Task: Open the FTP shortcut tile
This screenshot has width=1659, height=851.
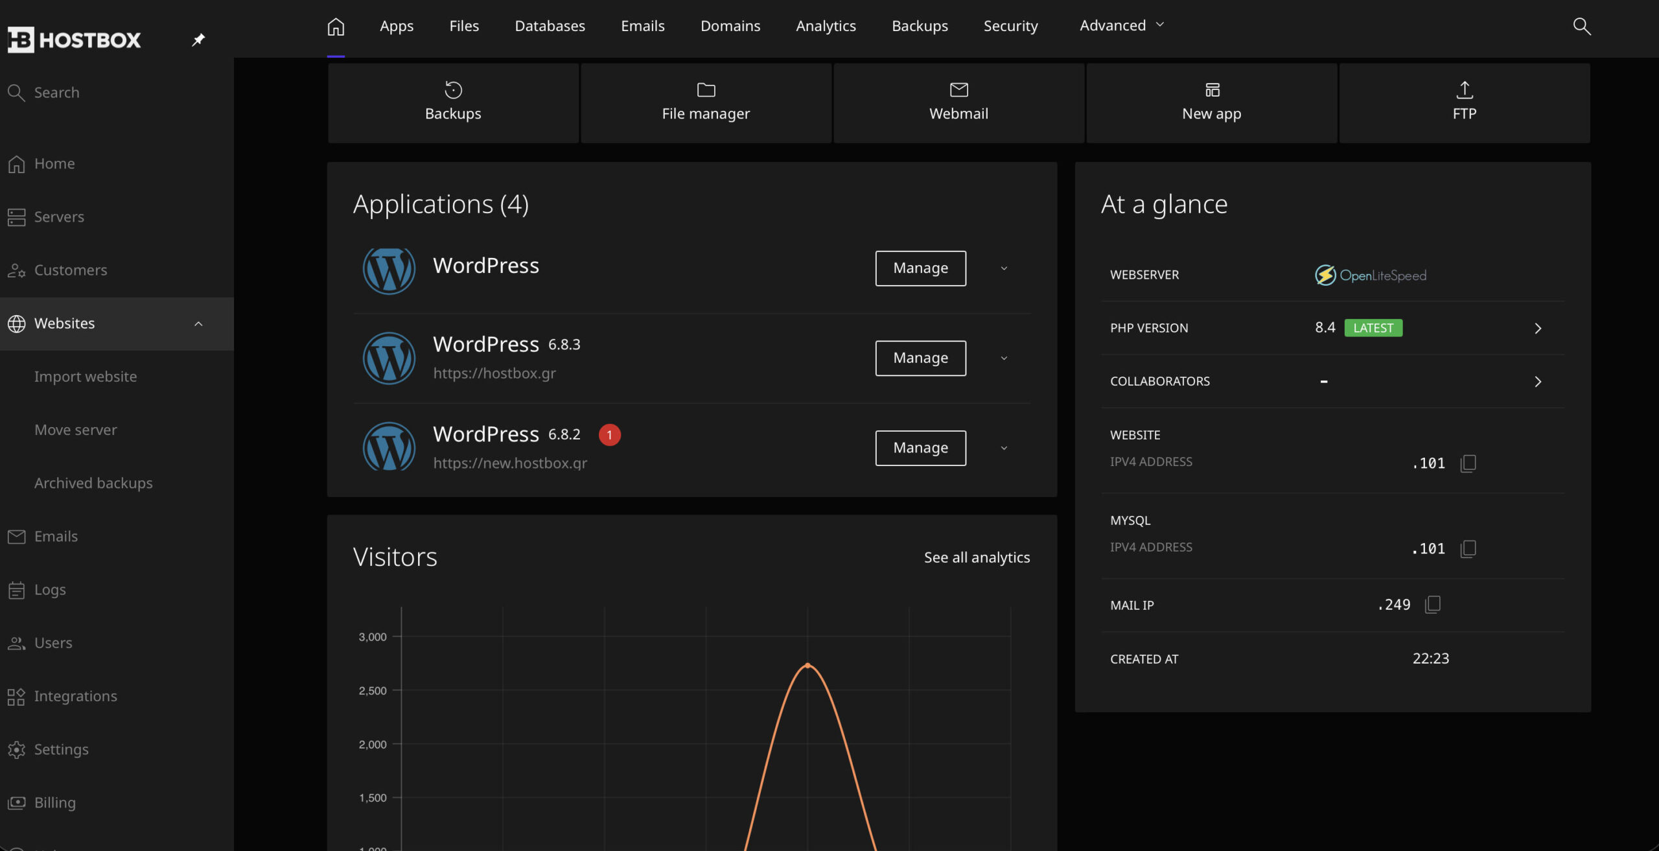Action: (x=1464, y=102)
